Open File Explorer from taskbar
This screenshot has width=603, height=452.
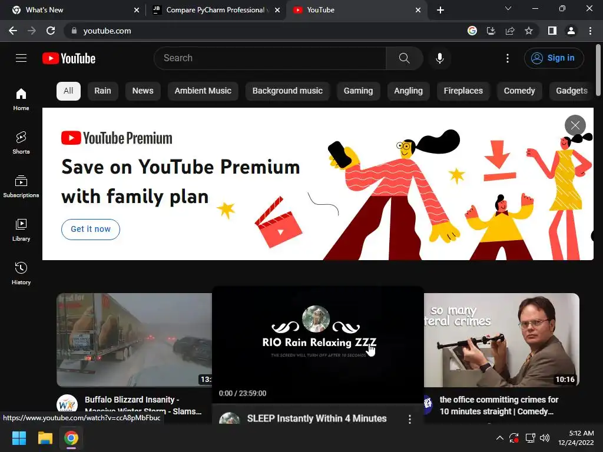click(x=45, y=438)
